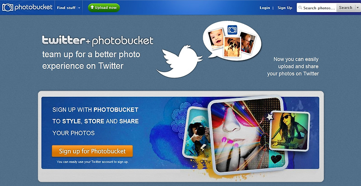
Task: Select the guitar girl photo thumbnail
Action: coord(290,131)
